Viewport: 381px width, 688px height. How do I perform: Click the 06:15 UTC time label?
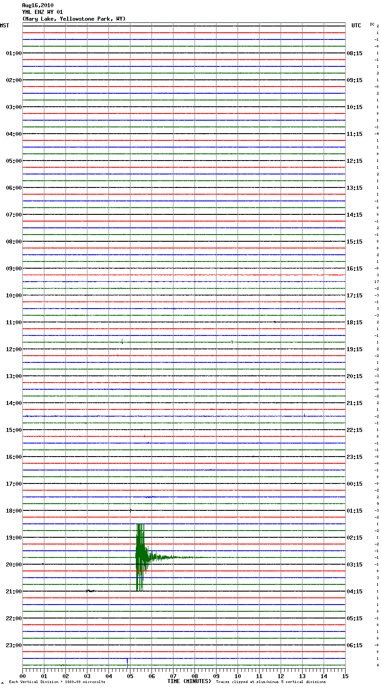355,645
